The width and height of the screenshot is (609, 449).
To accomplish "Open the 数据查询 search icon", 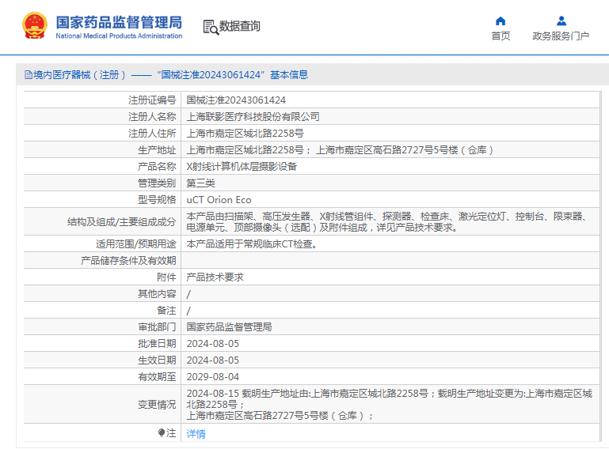I will pyautogui.click(x=211, y=27).
